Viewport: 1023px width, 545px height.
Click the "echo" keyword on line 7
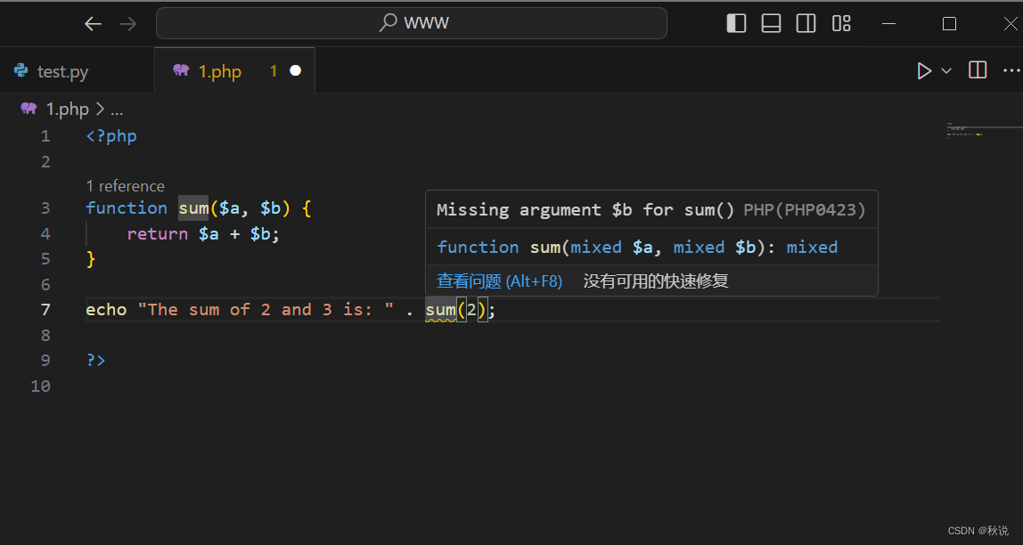(106, 310)
